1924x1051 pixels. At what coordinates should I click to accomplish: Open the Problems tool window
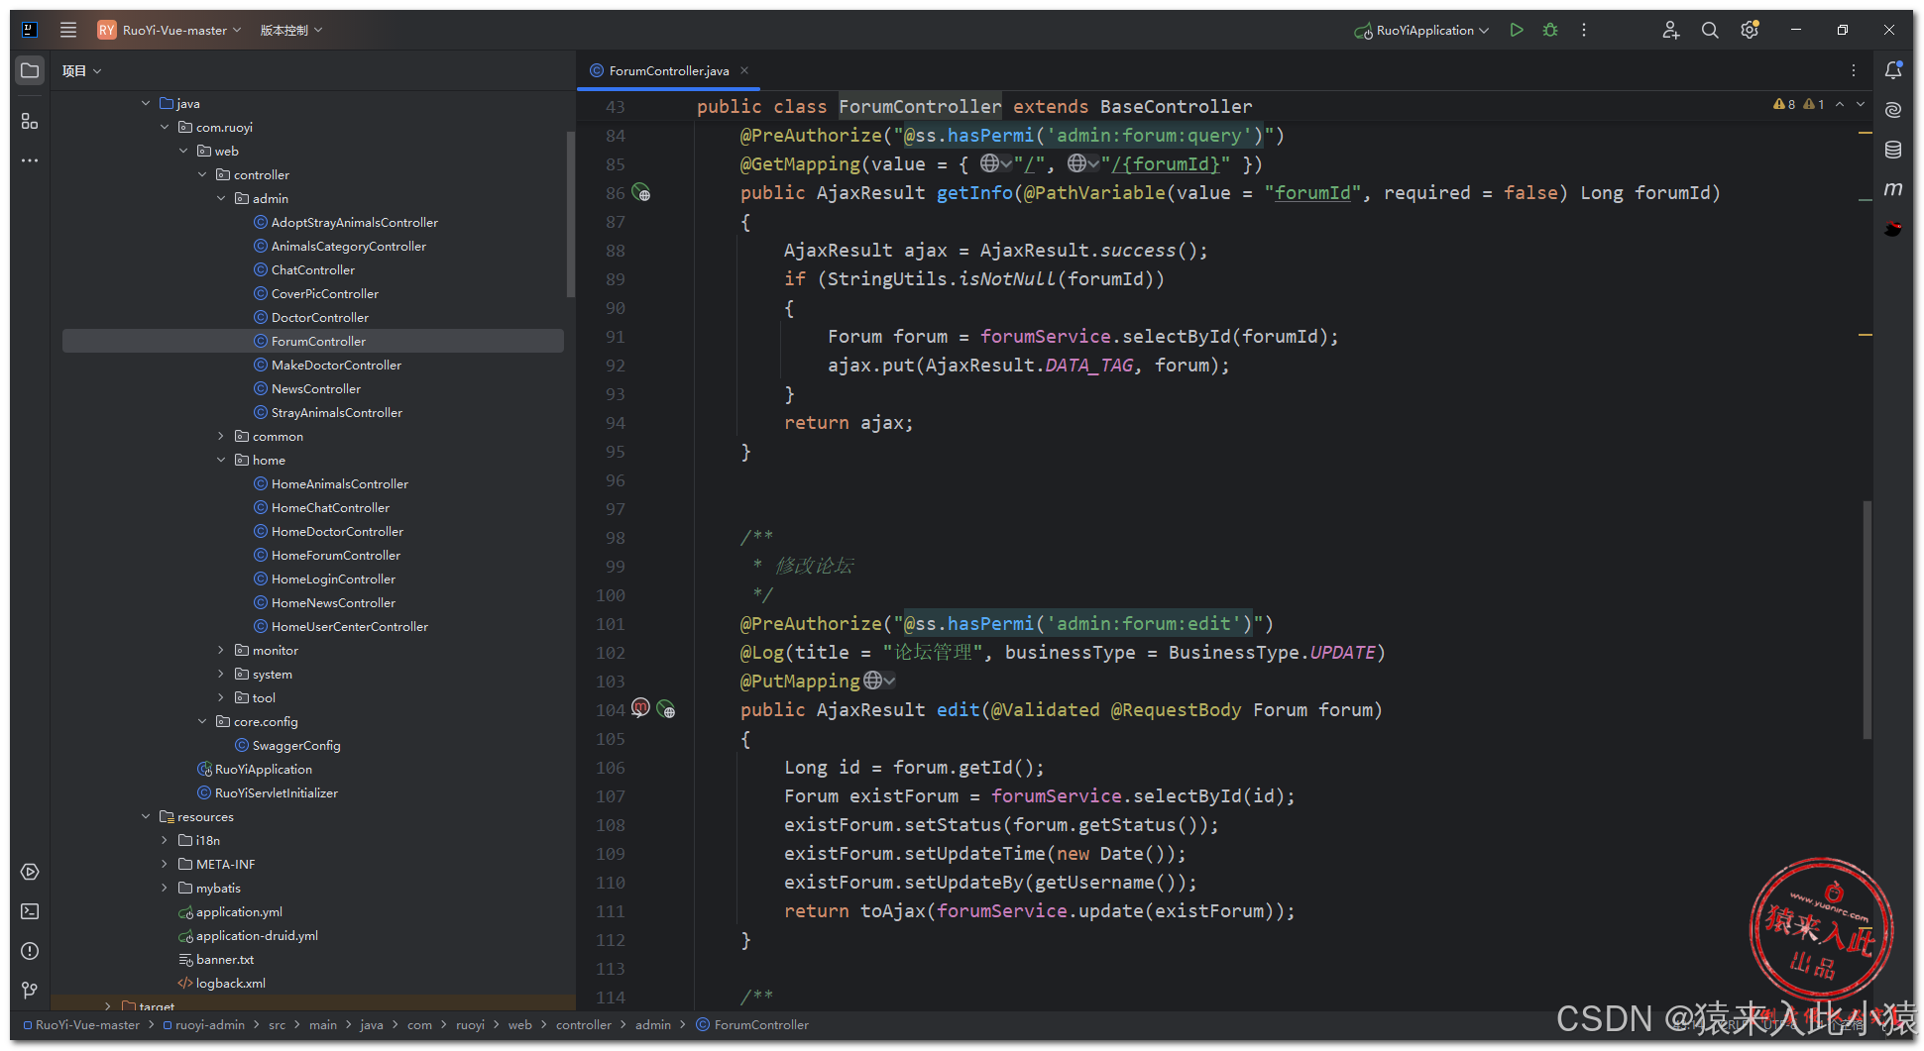coord(30,951)
